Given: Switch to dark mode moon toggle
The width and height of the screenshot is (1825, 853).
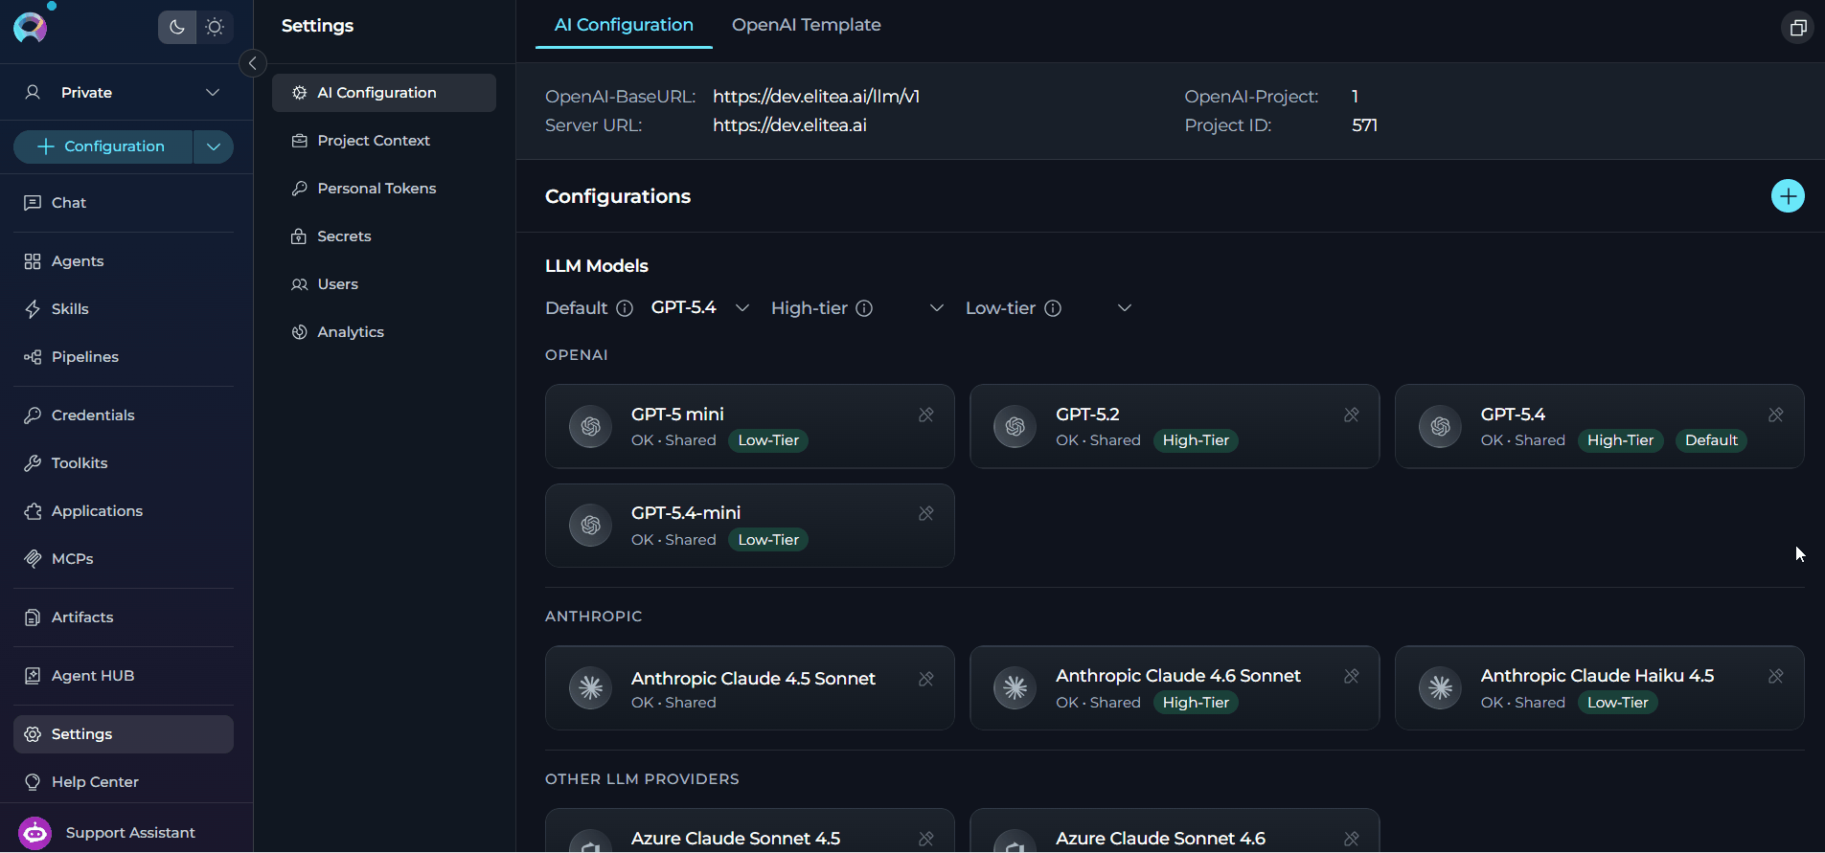Looking at the screenshot, I should (x=177, y=27).
